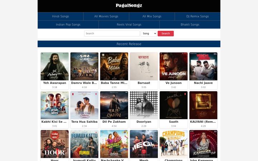258x161 pixels.
Task: Click the Saath song title
Action: pyautogui.click(x=173, y=122)
